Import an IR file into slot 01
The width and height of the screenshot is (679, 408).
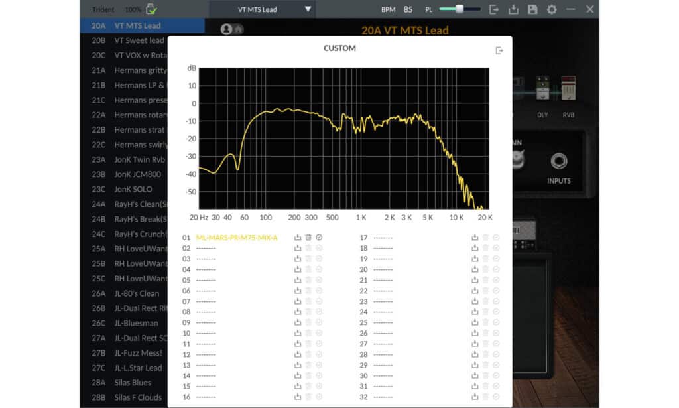(x=298, y=238)
